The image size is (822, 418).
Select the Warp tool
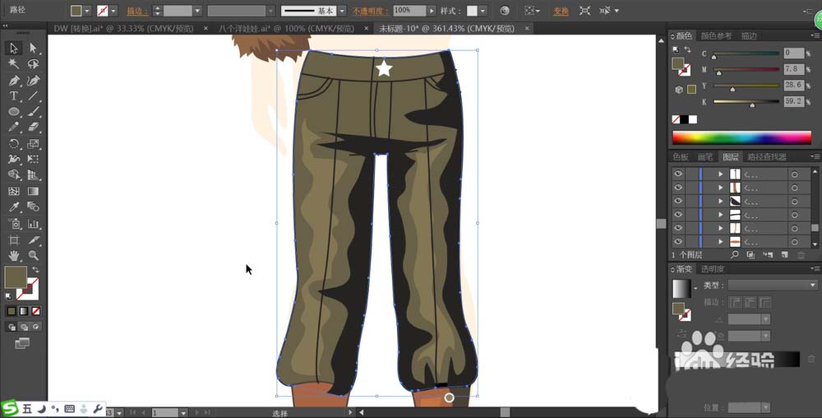(14, 160)
